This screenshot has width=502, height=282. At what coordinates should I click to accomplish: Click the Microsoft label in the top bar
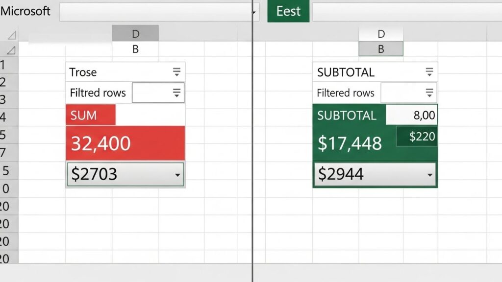25,11
